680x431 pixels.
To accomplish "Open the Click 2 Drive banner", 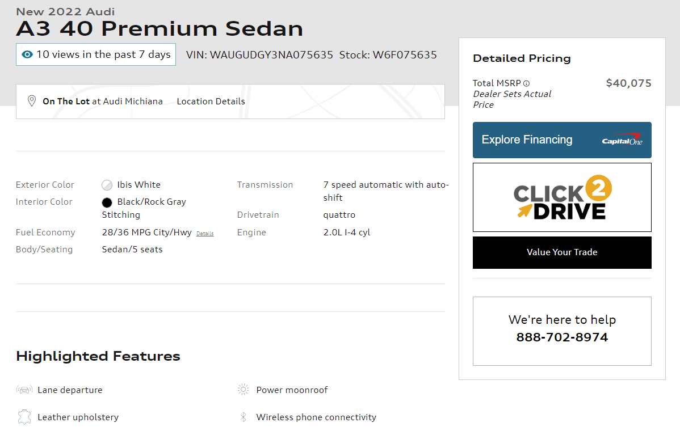I will point(562,197).
